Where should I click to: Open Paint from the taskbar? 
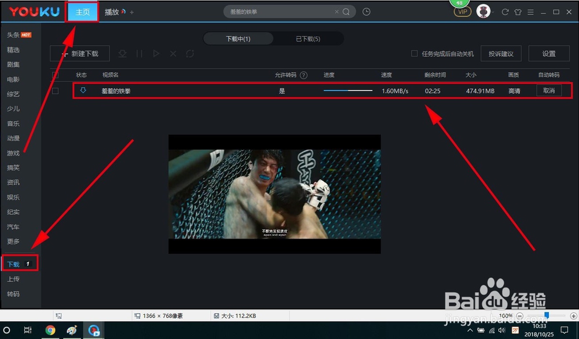tap(72, 330)
